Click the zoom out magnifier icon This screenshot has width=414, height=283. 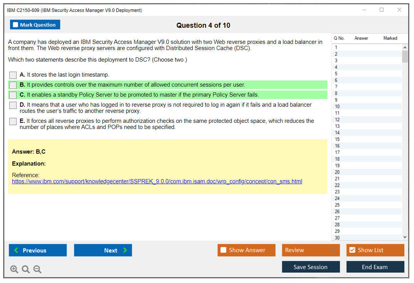(37, 269)
